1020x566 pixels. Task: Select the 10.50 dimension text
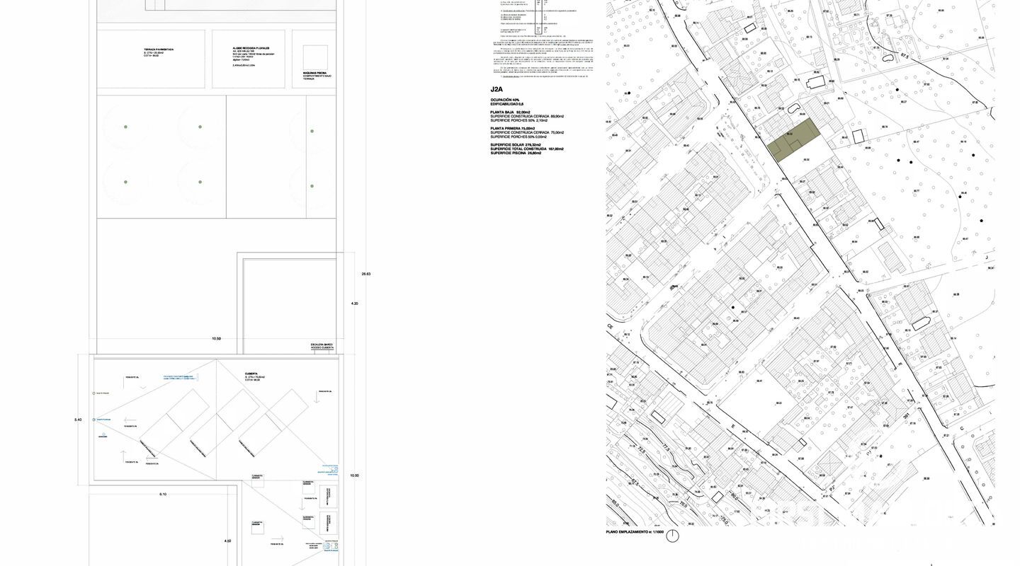[x=217, y=339]
